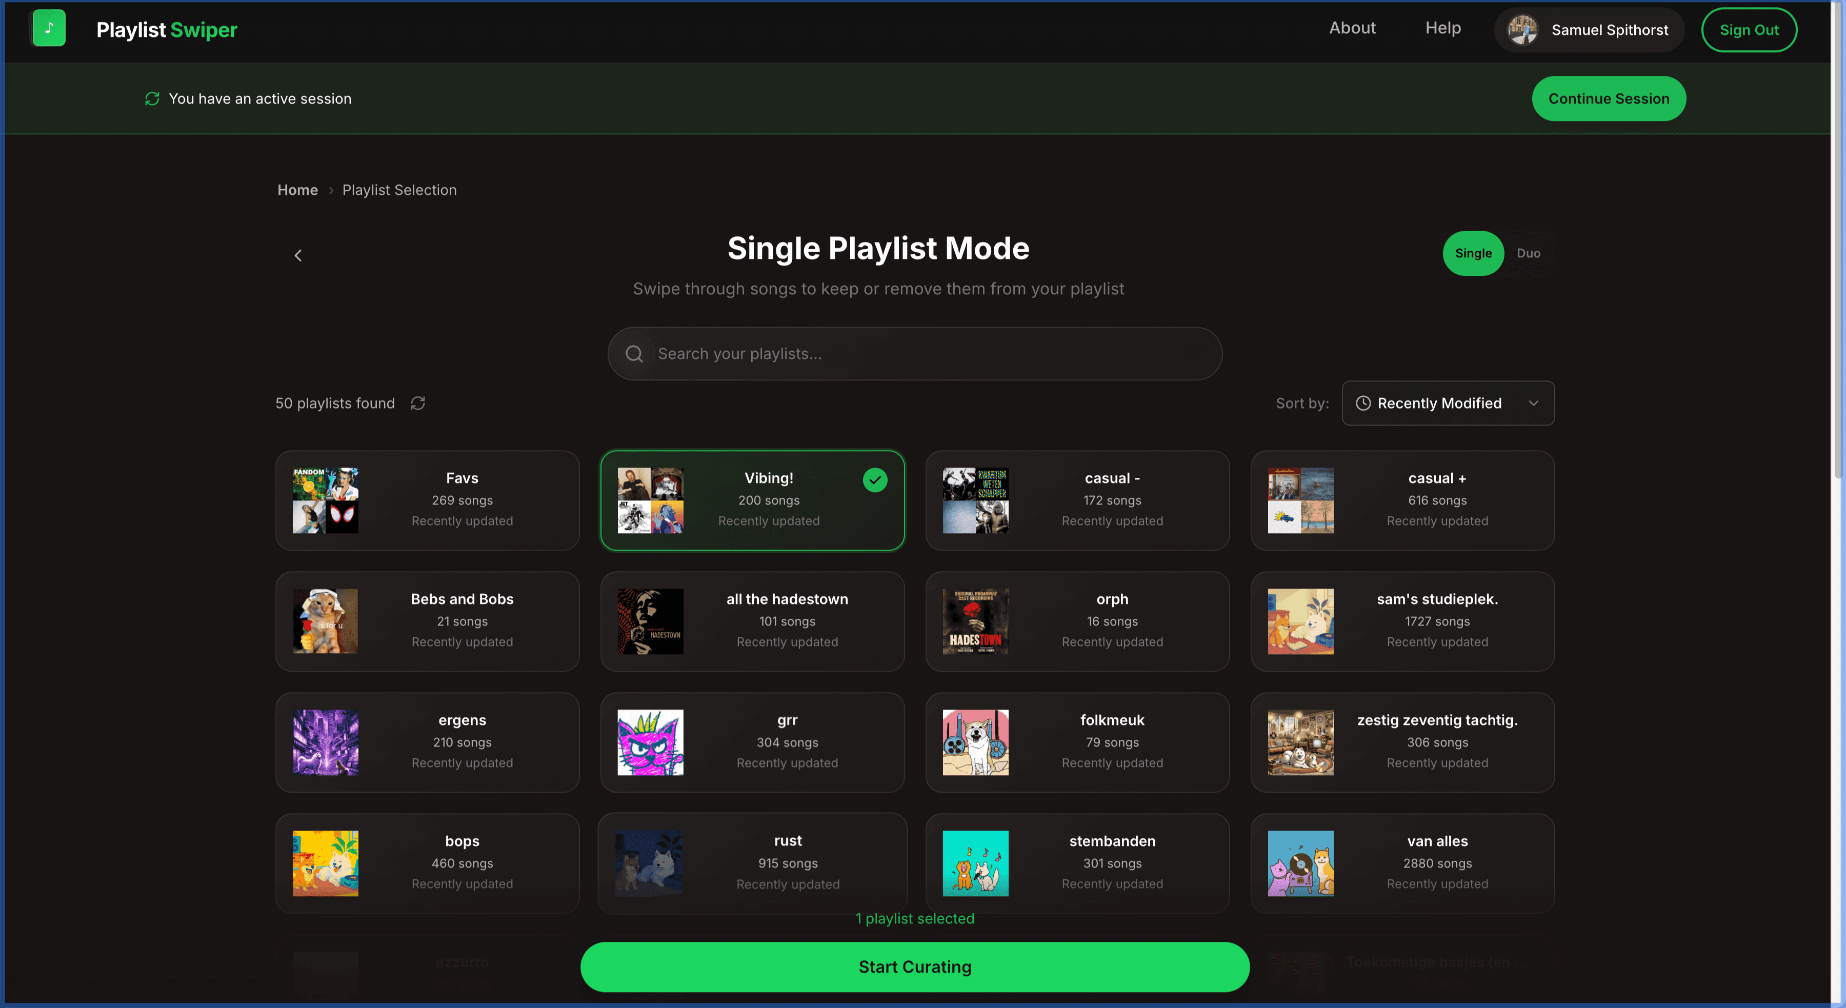Click the refresh icon beside active session message
The image size is (1846, 1008).
151,98
